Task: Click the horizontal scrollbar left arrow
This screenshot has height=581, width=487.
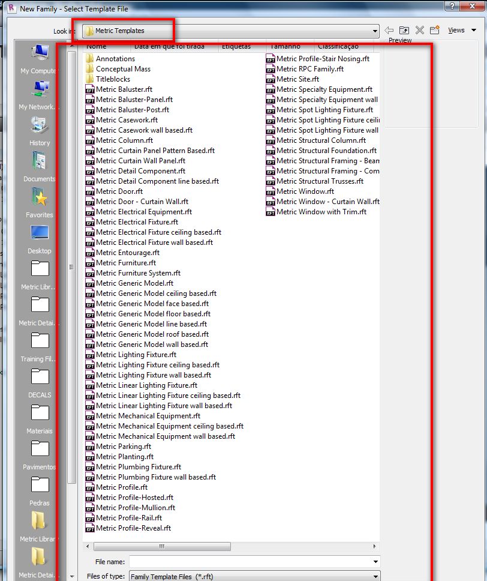Action: point(88,546)
